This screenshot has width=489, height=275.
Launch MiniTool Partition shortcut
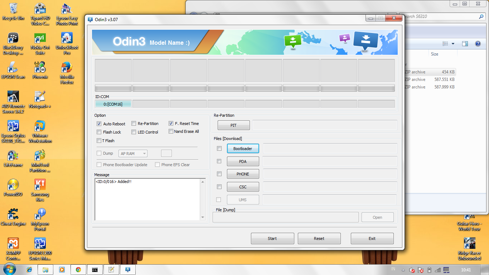[x=40, y=161]
